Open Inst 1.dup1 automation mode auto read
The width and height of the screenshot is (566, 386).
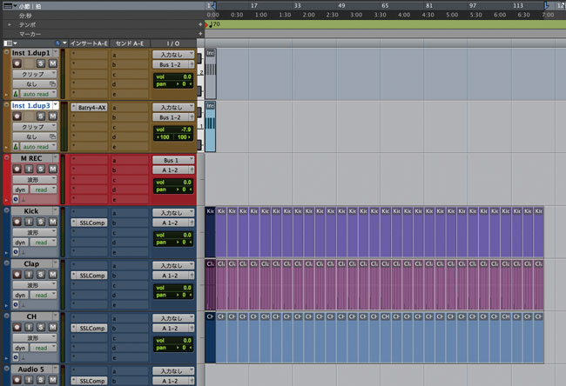click(39, 94)
